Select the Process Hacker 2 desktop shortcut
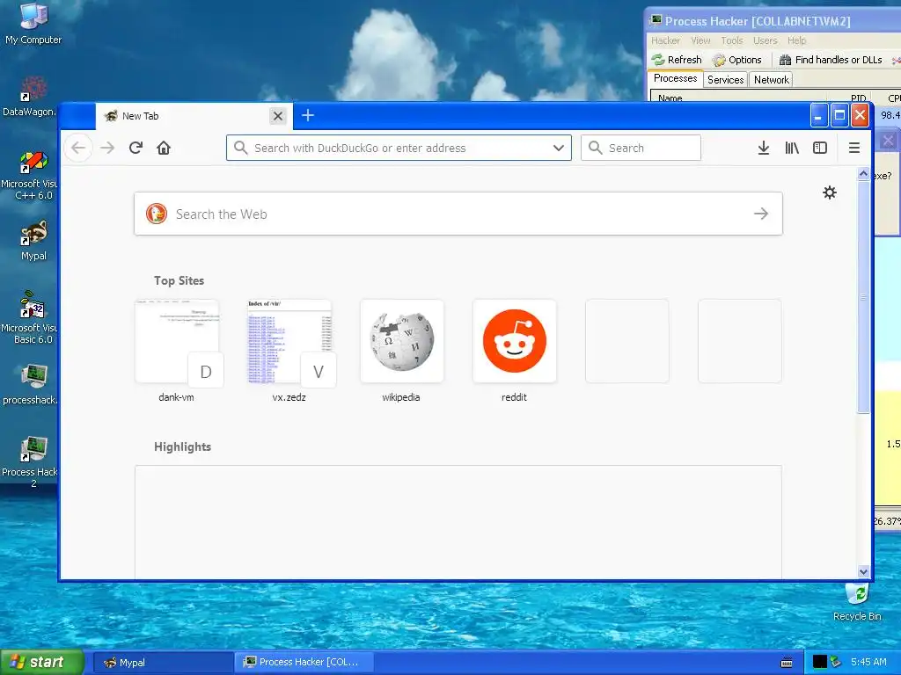The height and width of the screenshot is (675, 901). click(29, 462)
